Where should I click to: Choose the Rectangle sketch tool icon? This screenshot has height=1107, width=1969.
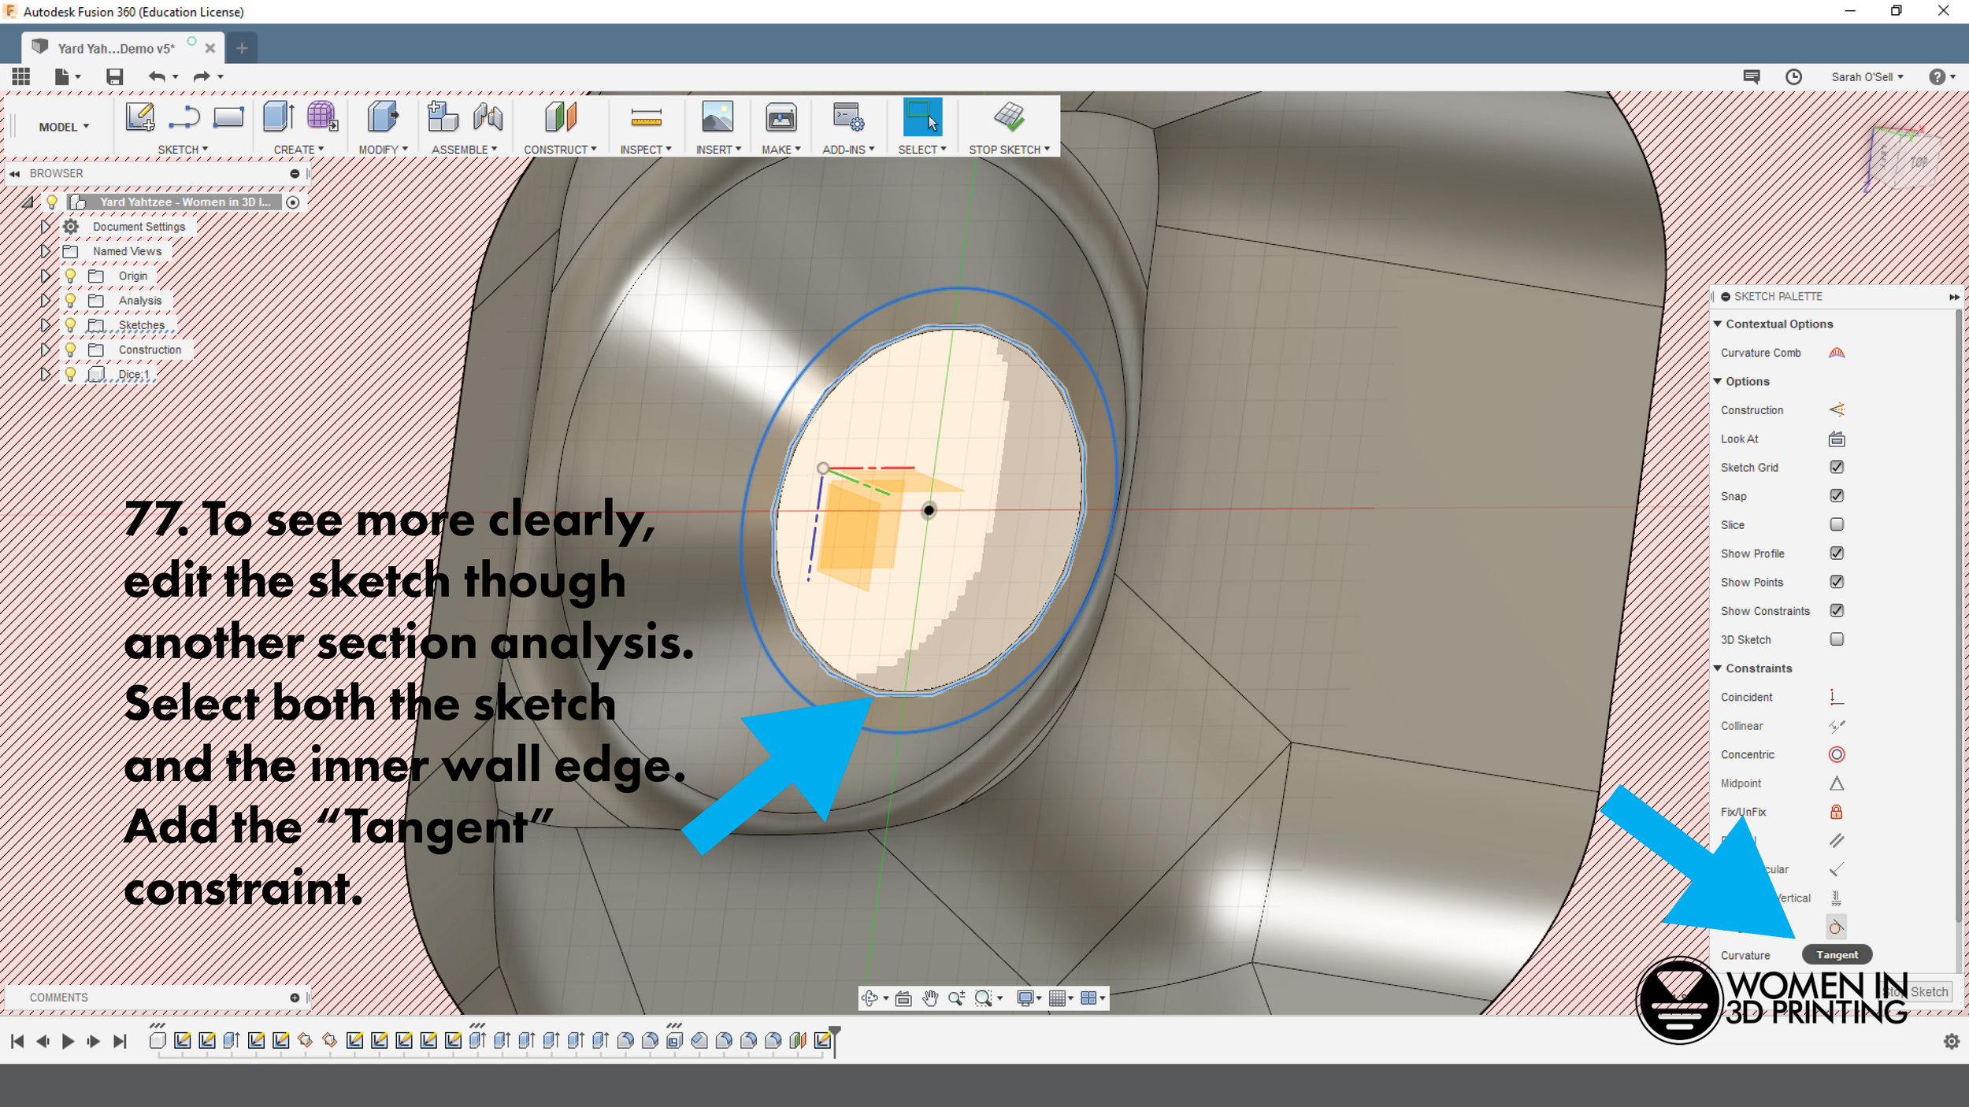(228, 117)
